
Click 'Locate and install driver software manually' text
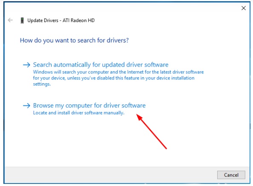[78, 113]
